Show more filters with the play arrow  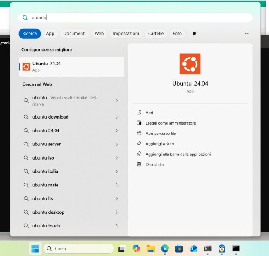(195, 33)
